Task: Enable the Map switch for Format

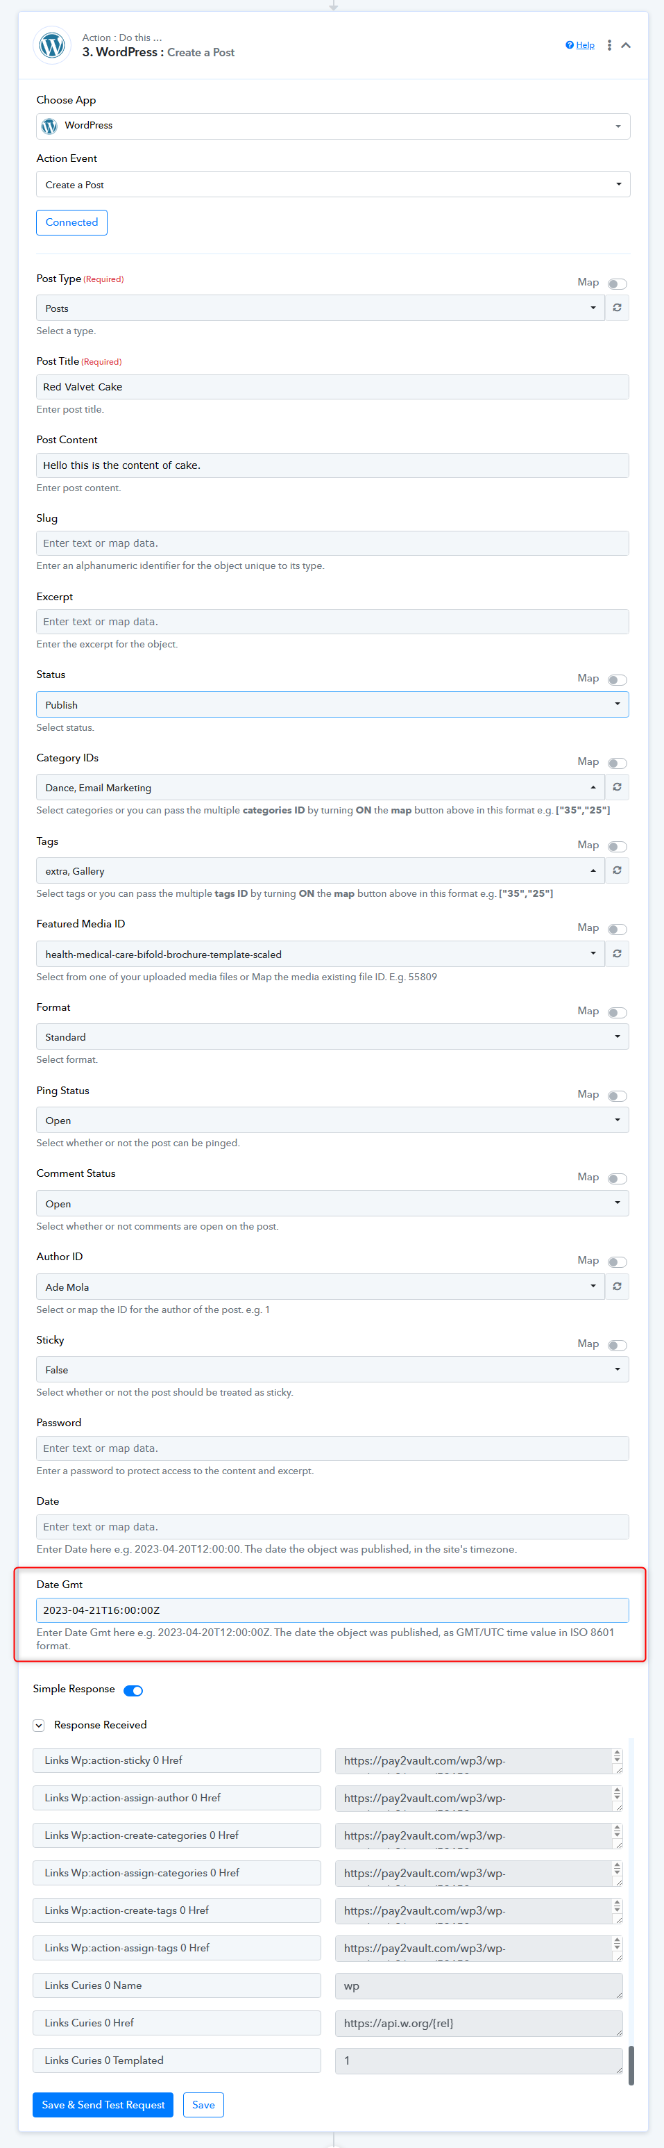Action: pos(618,1012)
